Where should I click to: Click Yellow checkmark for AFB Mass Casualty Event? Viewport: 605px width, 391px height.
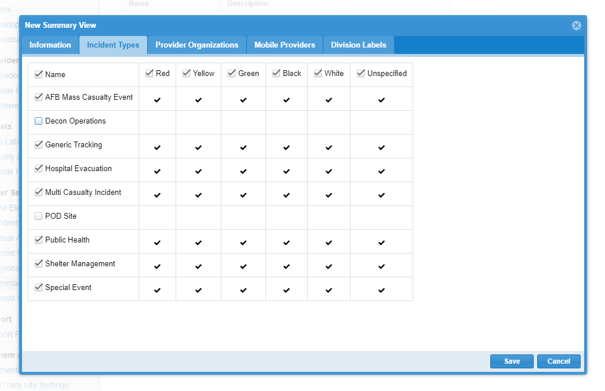[x=198, y=100]
